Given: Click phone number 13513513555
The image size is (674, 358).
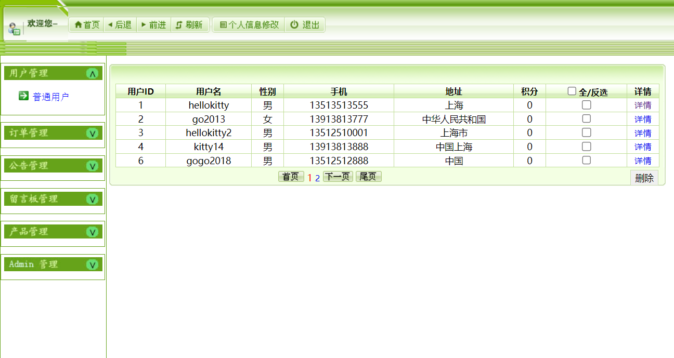Looking at the screenshot, I should (x=339, y=105).
